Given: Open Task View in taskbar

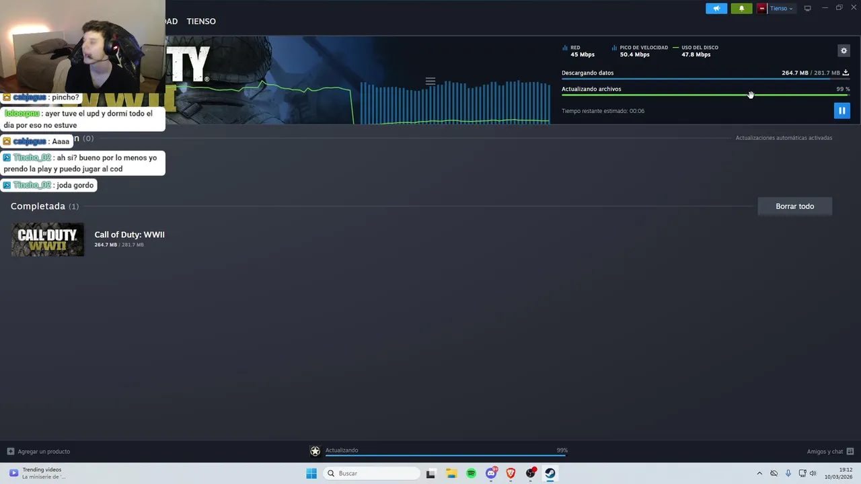Looking at the screenshot, I should [430, 473].
